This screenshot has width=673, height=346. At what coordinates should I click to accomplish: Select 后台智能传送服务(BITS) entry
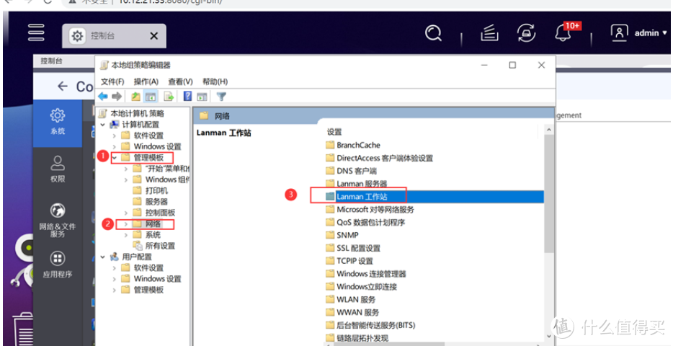point(370,325)
